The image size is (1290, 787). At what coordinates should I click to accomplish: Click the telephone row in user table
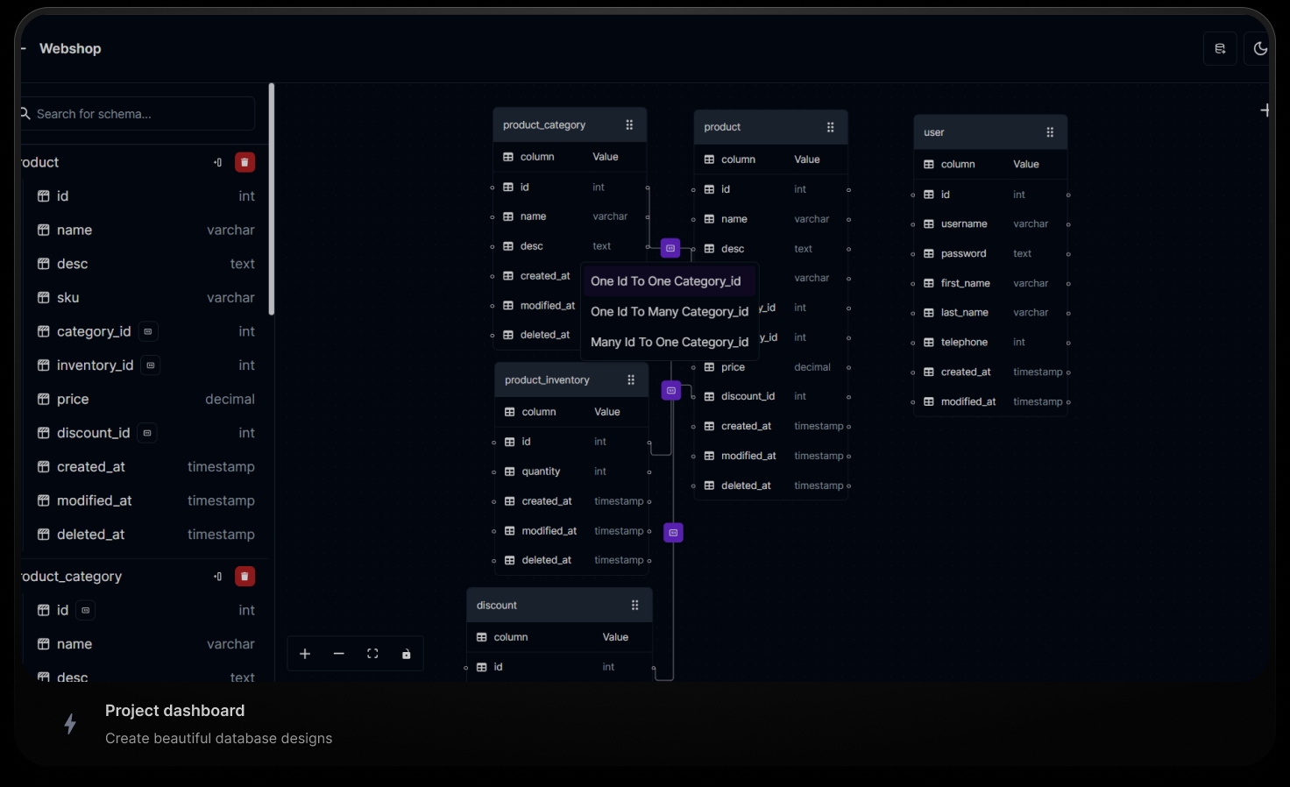(x=990, y=343)
